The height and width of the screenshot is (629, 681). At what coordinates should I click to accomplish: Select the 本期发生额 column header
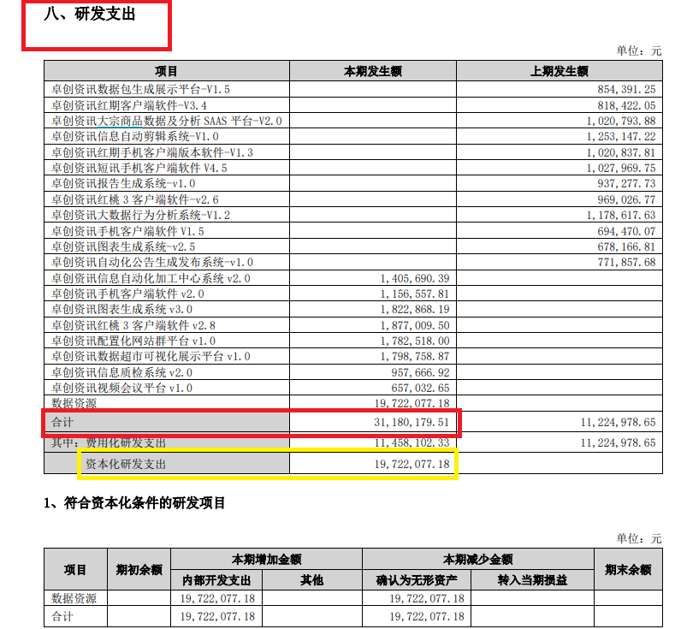(x=373, y=71)
